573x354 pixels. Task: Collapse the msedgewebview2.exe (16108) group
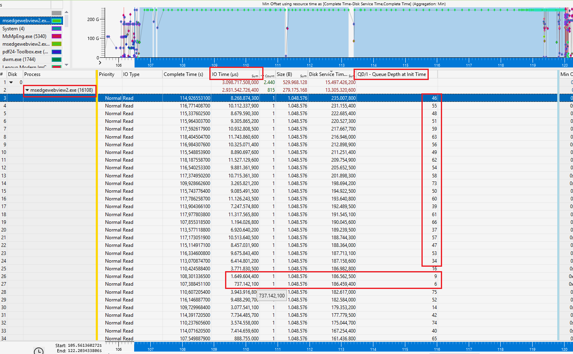27,90
